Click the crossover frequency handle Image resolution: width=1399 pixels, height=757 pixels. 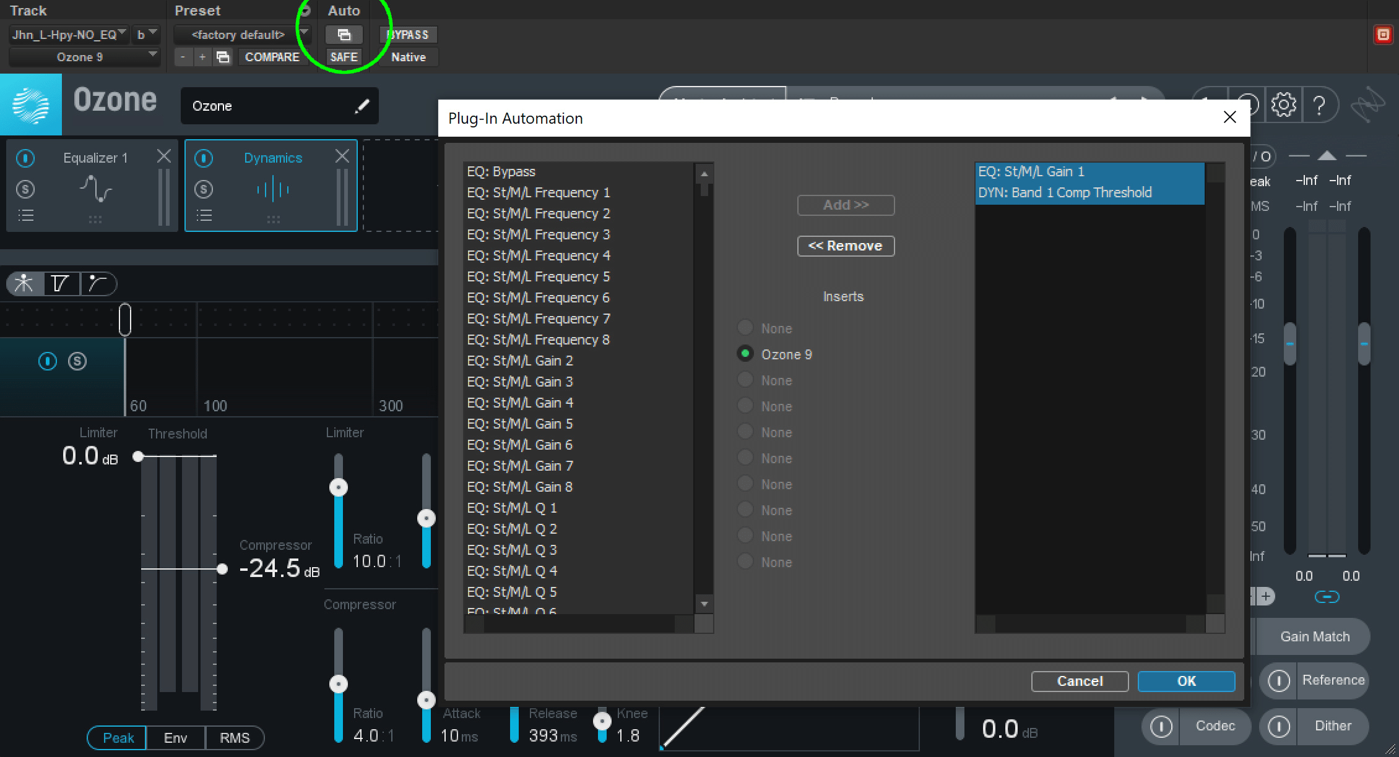[125, 320]
